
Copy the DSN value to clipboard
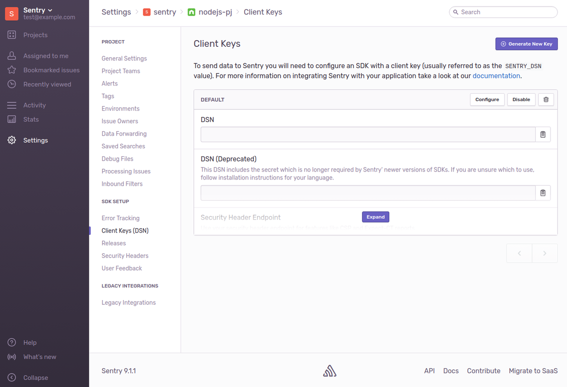[542, 134]
